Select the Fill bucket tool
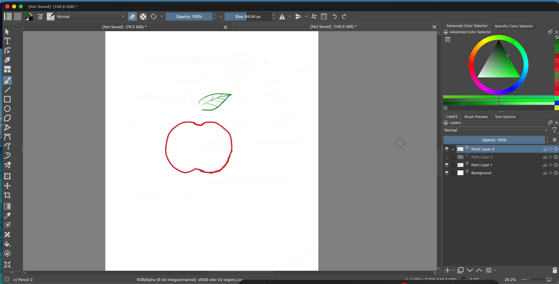Screen dimensions: 559x284 (7, 244)
